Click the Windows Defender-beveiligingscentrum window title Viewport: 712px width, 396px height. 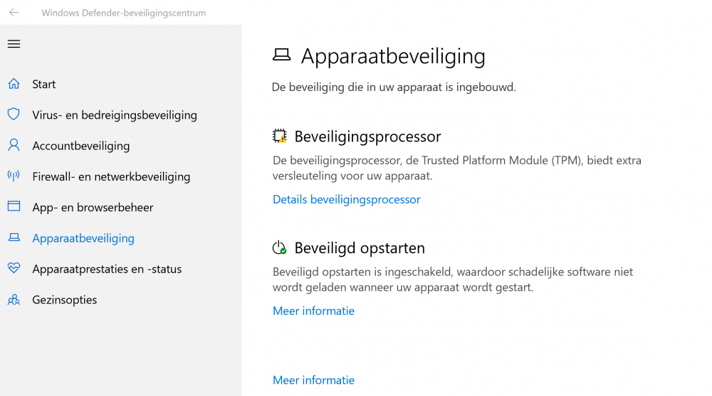coord(124,13)
